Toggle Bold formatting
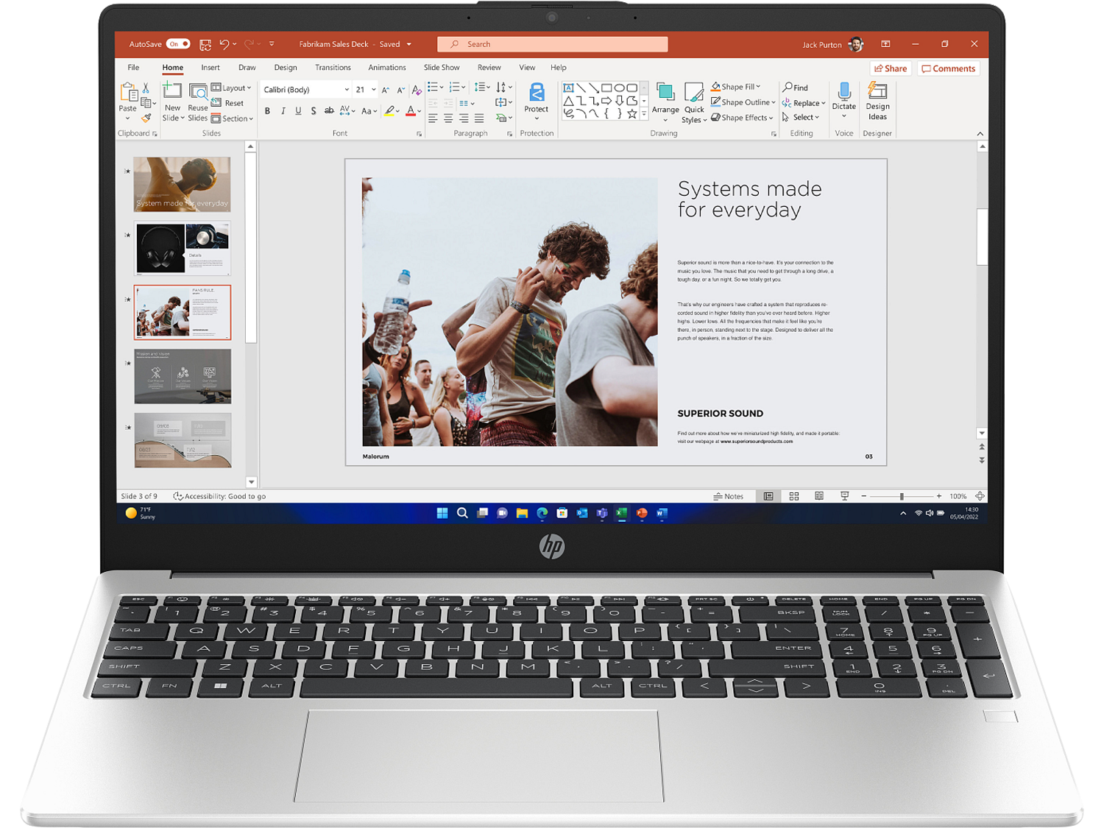1104x828 pixels. pyautogui.click(x=267, y=111)
